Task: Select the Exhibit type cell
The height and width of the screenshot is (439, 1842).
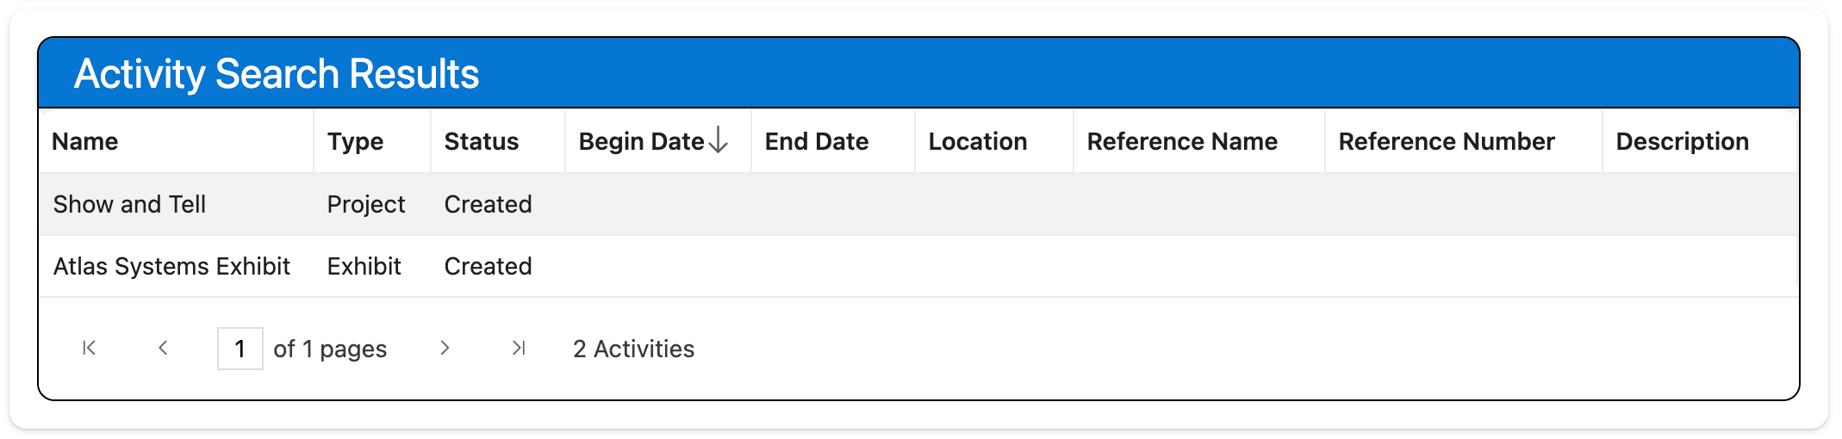Action: [x=364, y=266]
